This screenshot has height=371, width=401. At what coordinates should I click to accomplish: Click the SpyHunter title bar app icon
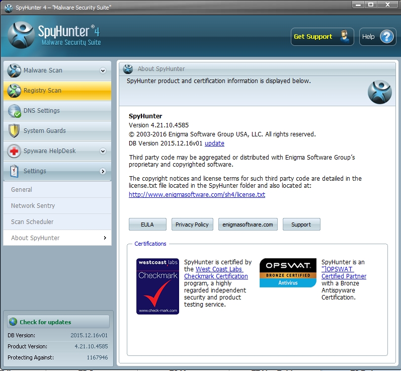pos(9,8)
